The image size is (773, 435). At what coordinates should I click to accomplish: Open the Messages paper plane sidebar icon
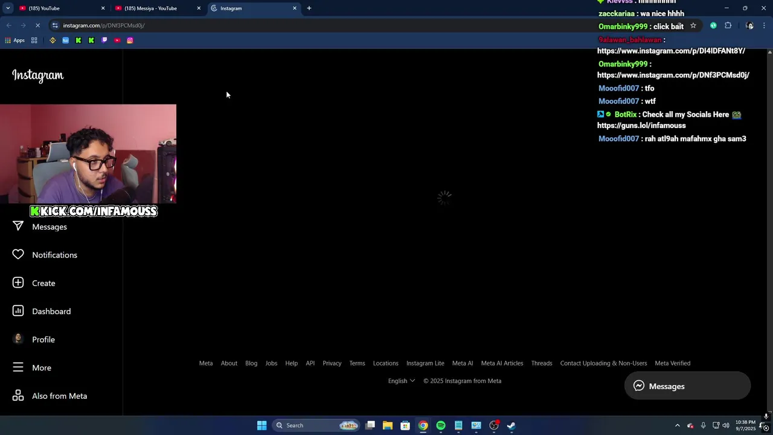click(x=18, y=227)
